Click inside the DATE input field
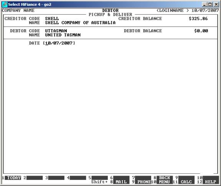This screenshot has width=221, height=186. click(x=59, y=43)
